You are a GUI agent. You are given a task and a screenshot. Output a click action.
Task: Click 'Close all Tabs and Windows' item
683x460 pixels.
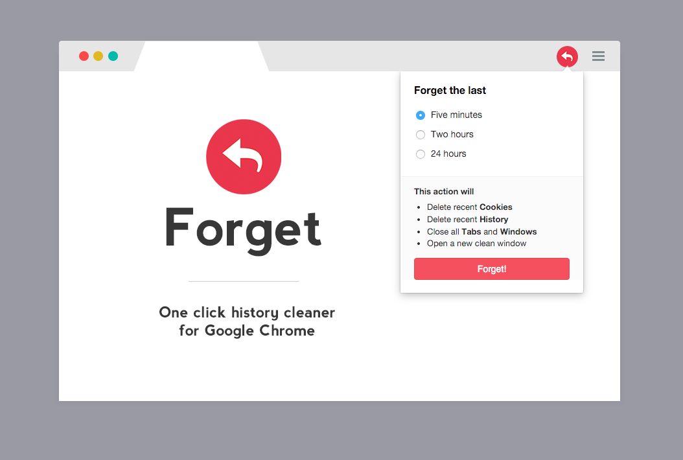point(481,231)
